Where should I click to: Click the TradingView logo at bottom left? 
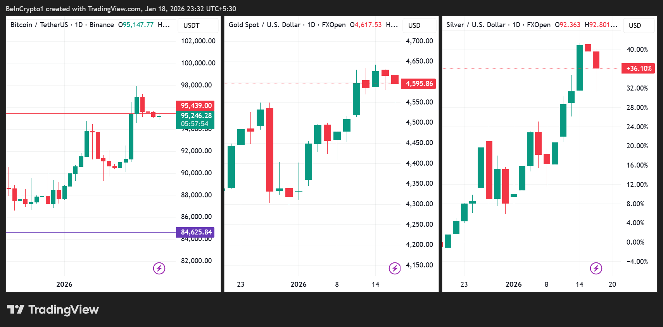tap(16, 310)
